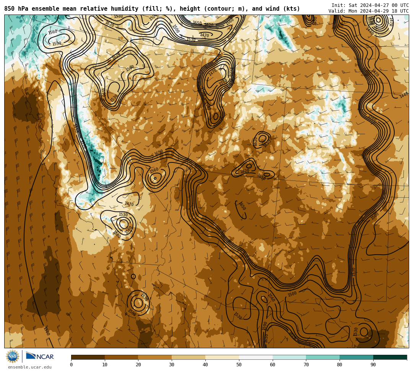The height and width of the screenshot is (372, 413).
Task: Click the Init: Sat 2024-04-27 00 UTC text
Action: 370,5
